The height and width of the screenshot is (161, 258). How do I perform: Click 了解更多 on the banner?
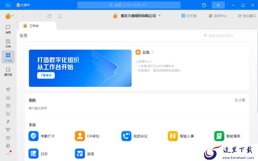pos(46,75)
